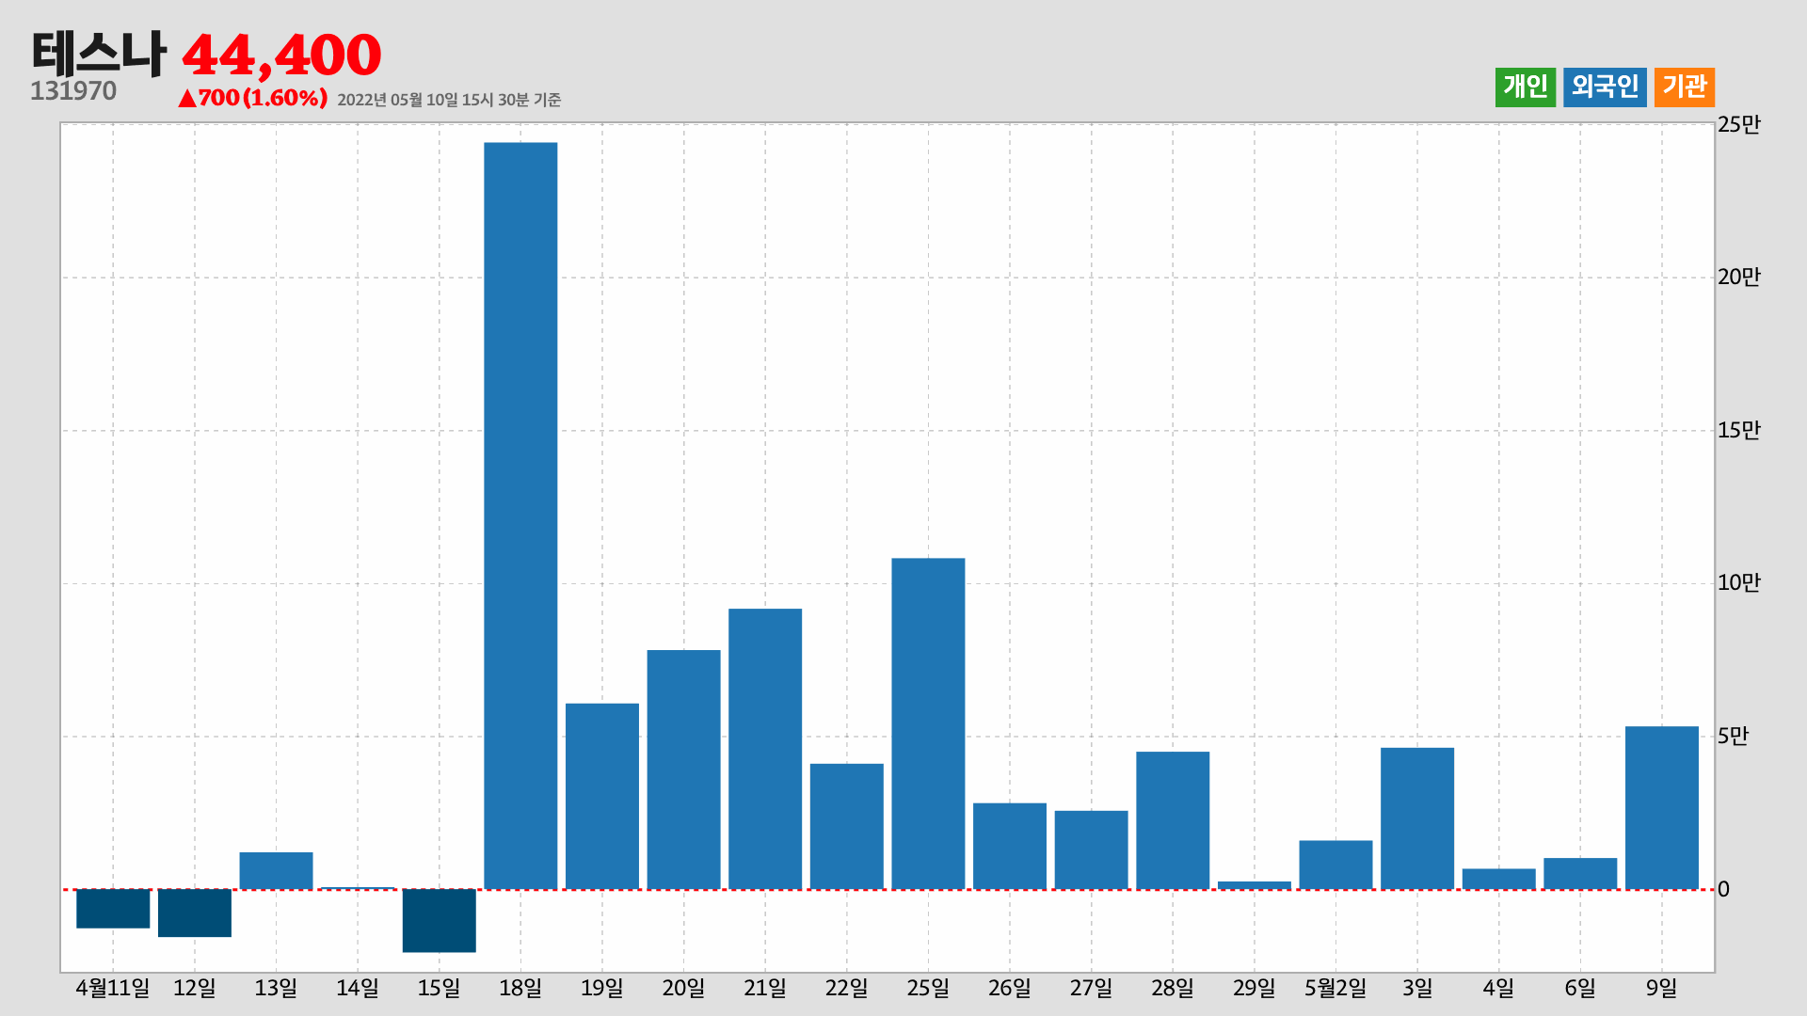Click the y-axis label 10만
Image resolution: width=1807 pixels, height=1016 pixels.
[x=1738, y=582]
